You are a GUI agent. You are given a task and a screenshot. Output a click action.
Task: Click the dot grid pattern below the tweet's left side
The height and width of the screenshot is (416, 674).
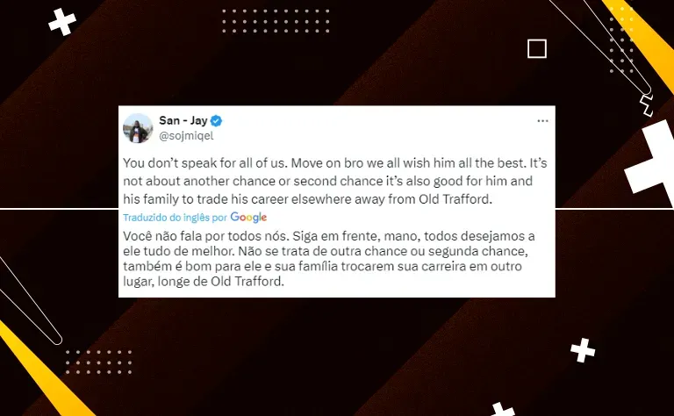point(99,362)
